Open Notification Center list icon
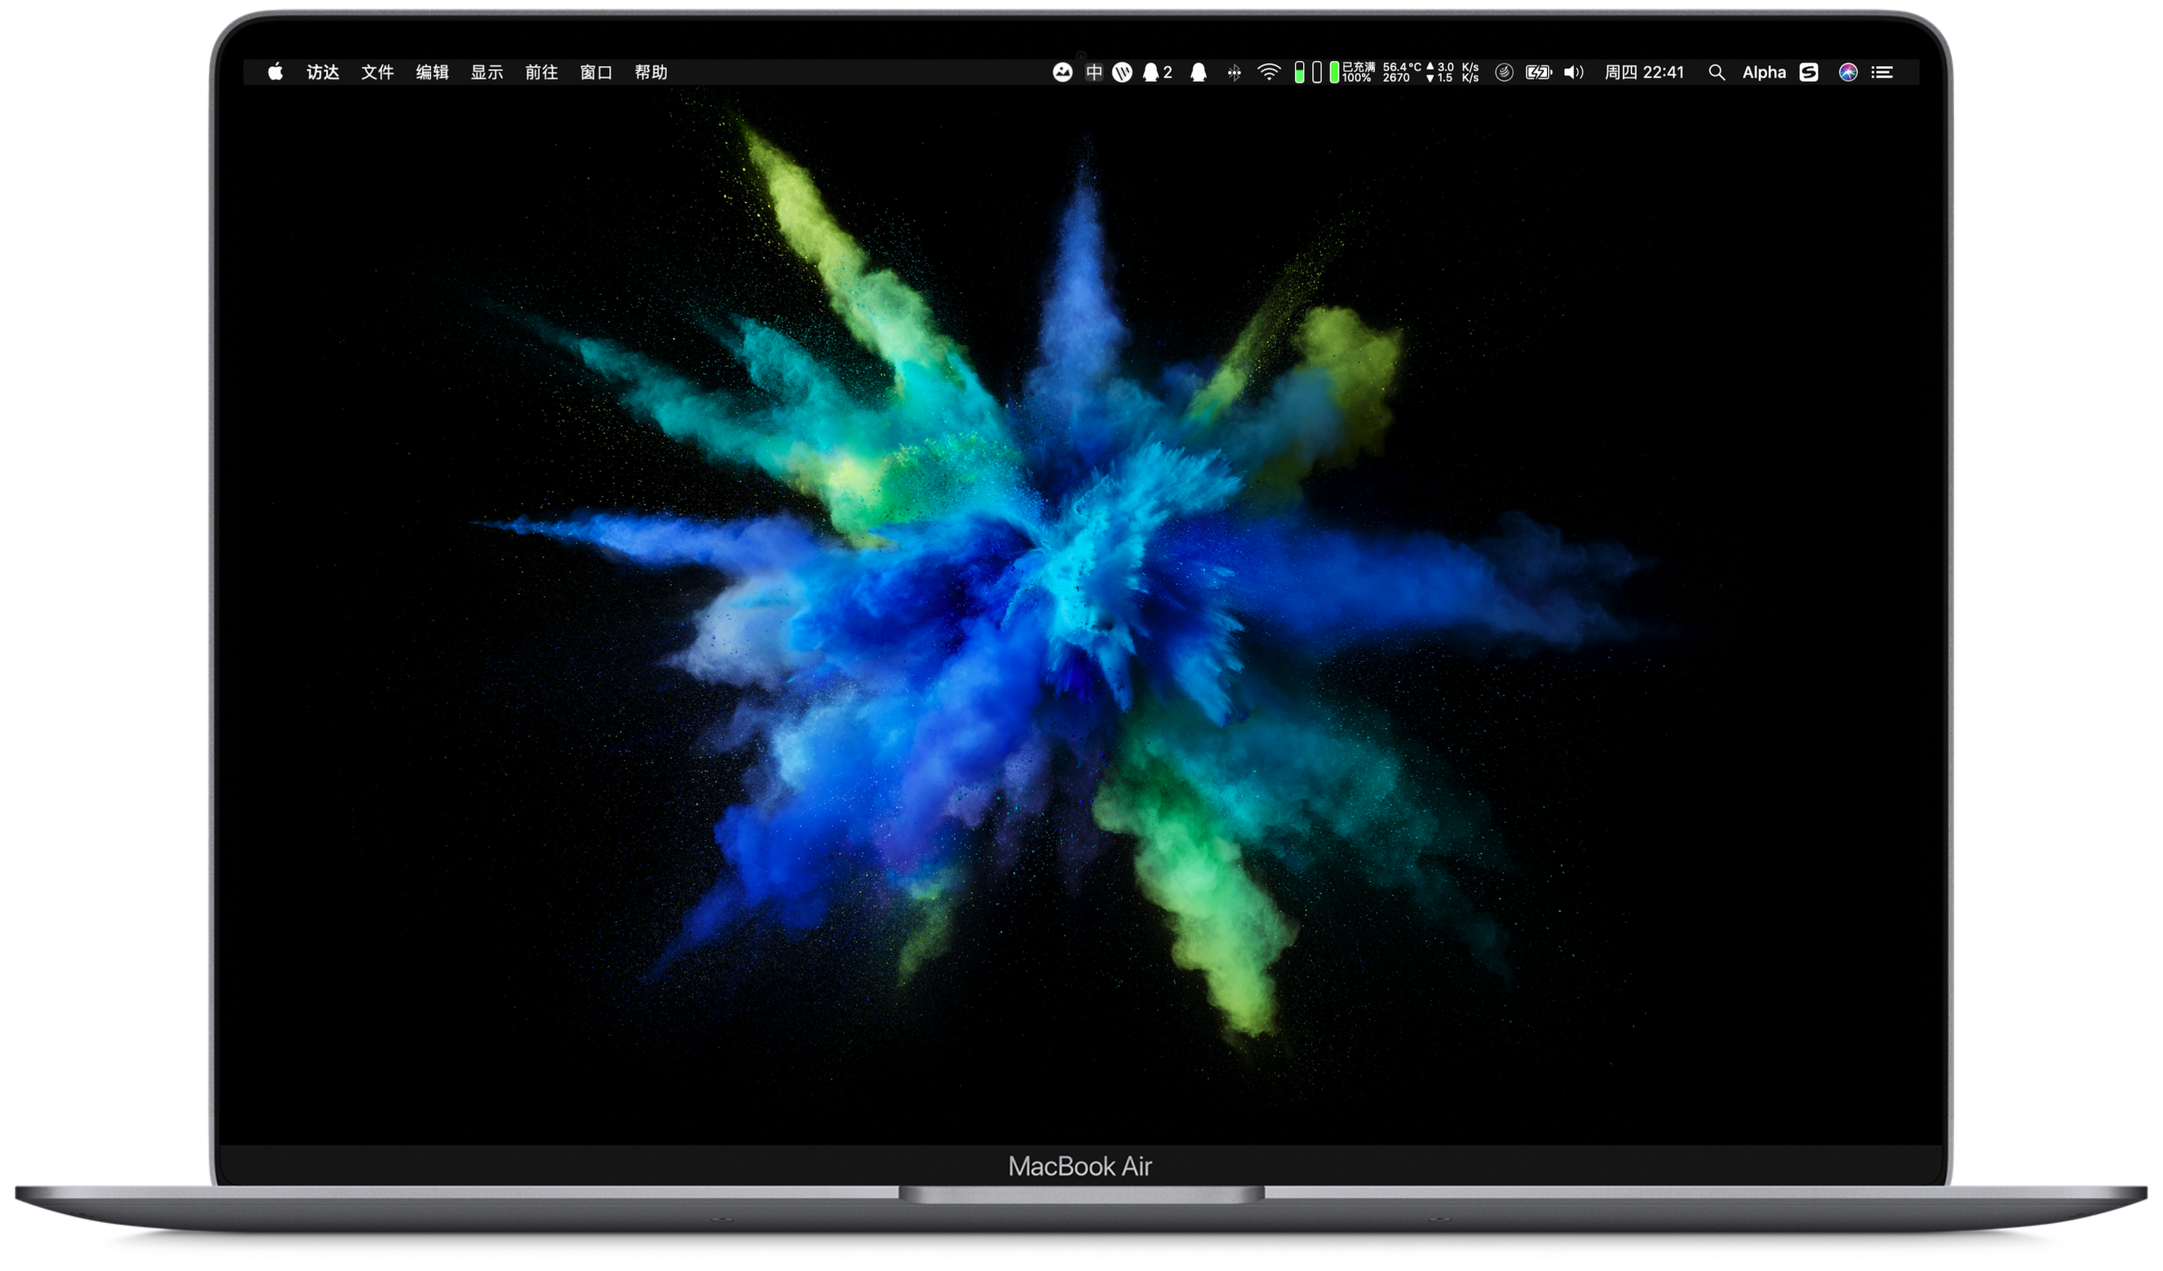The height and width of the screenshot is (1271, 2163). coord(1882,72)
